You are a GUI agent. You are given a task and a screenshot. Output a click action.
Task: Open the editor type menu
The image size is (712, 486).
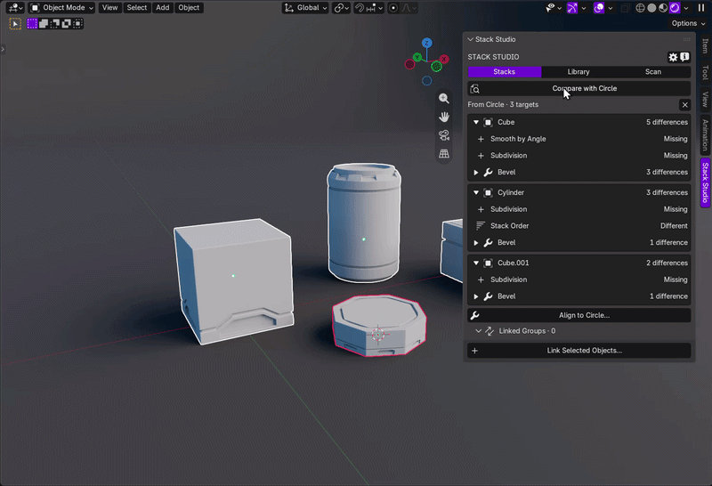(15, 8)
